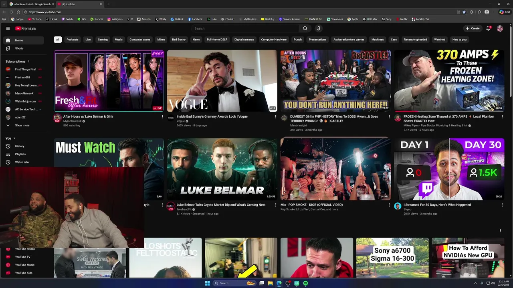Go to Shorts in the sidebar

[24, 48]
